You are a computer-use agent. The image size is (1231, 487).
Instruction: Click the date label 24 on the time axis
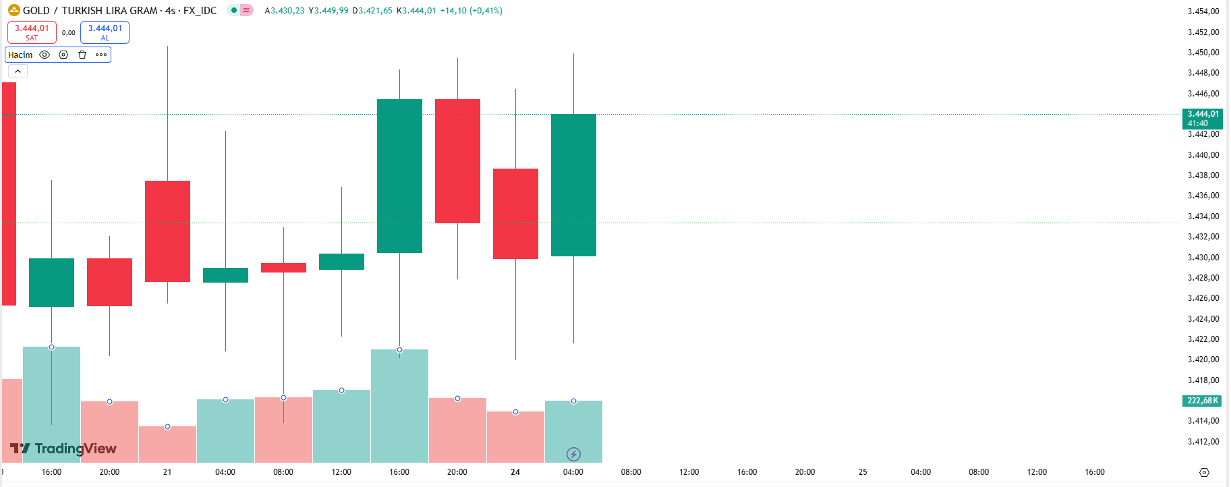515,472
